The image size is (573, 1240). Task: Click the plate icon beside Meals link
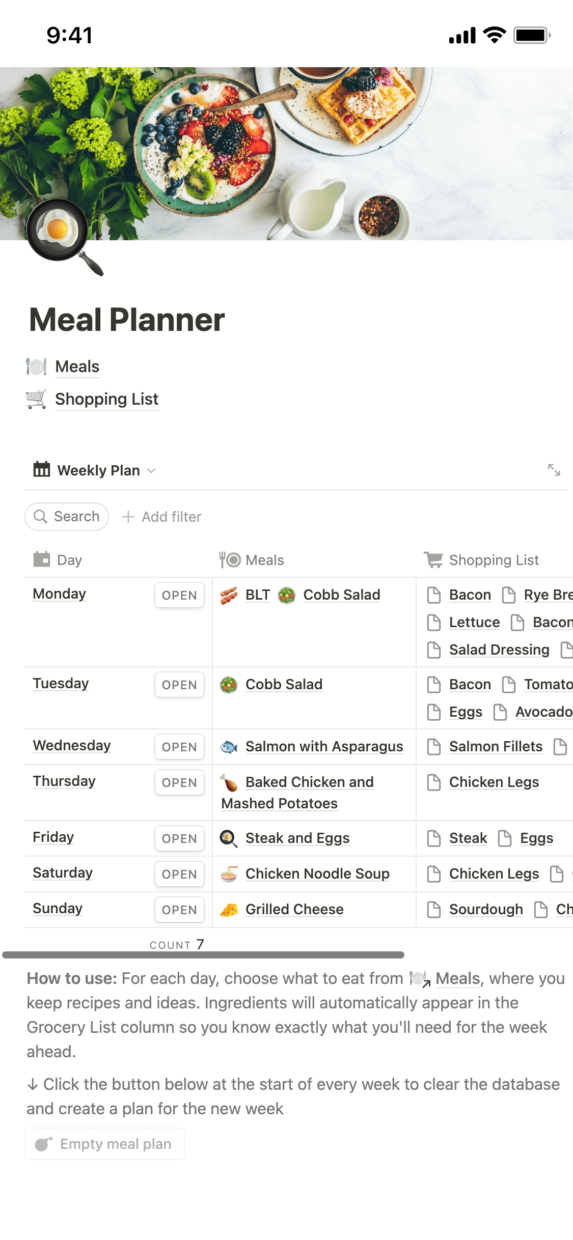click(x=36, y=367)
